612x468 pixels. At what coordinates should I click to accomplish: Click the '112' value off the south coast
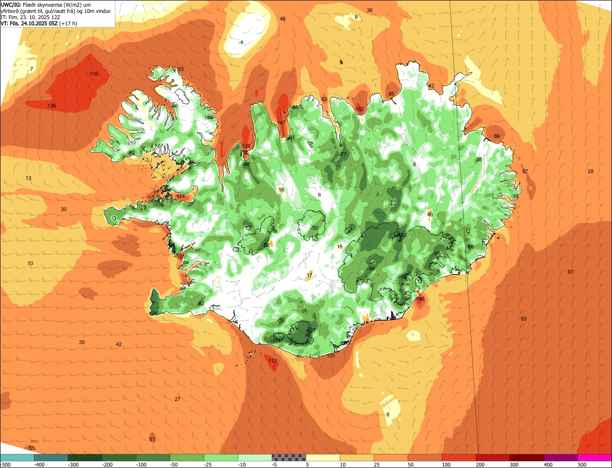coord(273,361)
